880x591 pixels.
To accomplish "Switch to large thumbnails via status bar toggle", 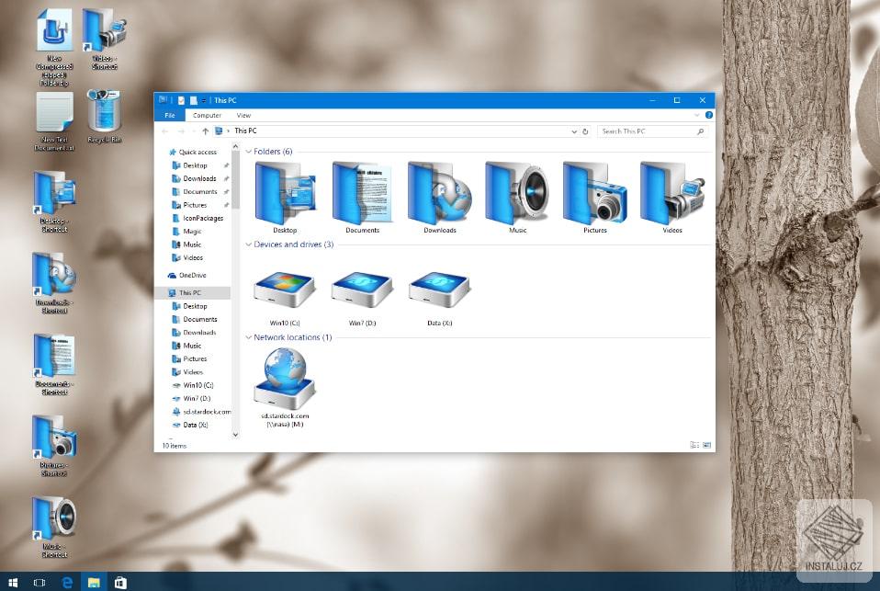I will click(x=705, y=445).
